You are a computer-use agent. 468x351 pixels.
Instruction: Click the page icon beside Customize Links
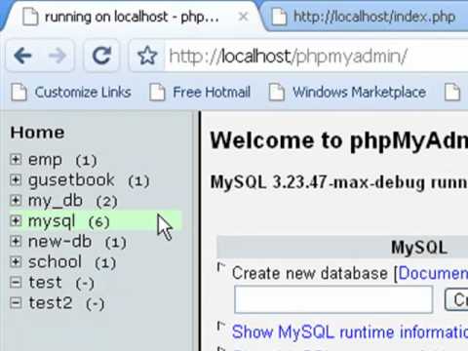(19, 93)
